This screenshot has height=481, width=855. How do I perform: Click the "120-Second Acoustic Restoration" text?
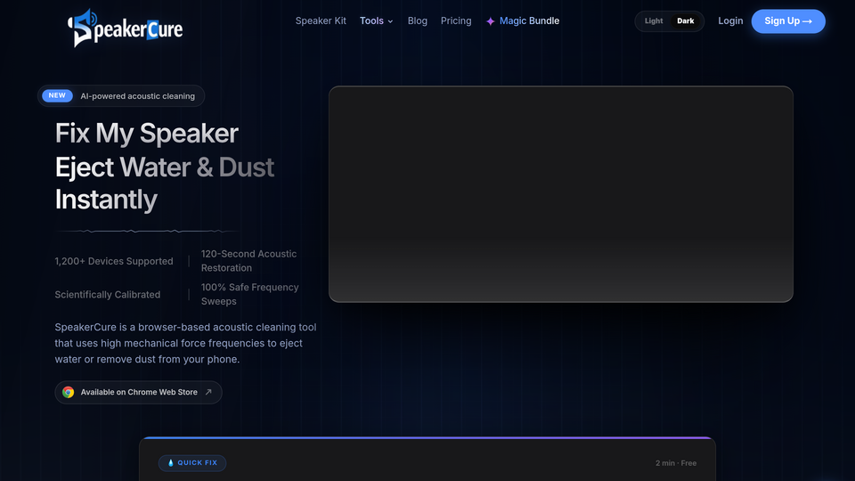click(x=248, y=261)
